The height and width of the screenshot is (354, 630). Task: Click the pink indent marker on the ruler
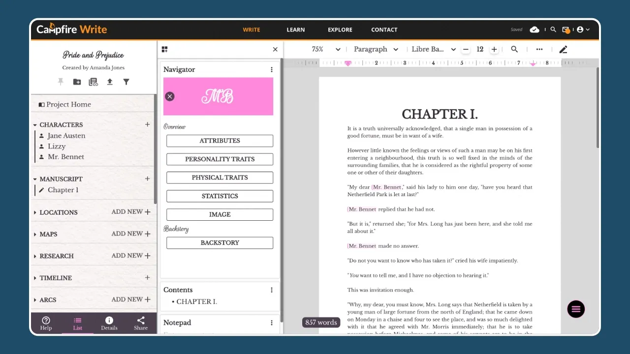point(348,63)
